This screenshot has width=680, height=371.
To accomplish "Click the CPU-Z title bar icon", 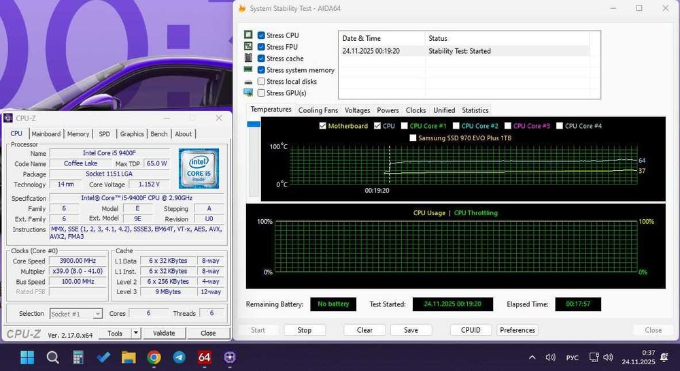I will pos(7,118).
